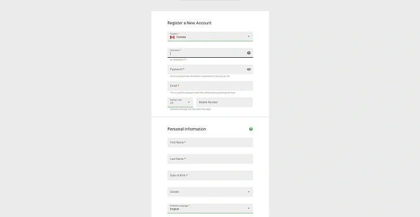Image resolution: width=420 pixels, height=217 pixels.
Task: Click the email hint about password reset links
Action: click(x=202, y=93)
